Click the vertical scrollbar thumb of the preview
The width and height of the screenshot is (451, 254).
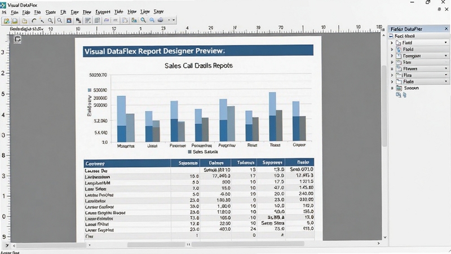coord(384,106)
